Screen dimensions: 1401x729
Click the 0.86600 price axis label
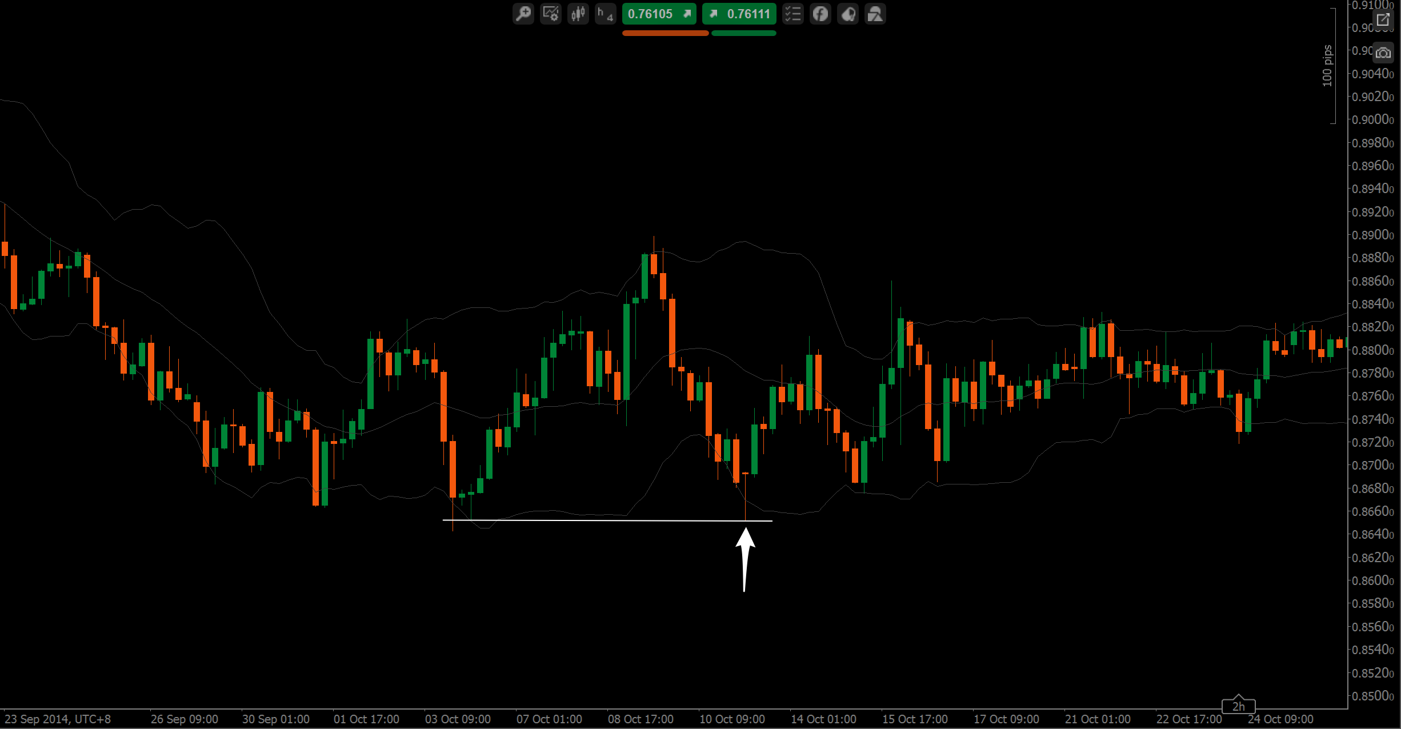pos(1373,511)
